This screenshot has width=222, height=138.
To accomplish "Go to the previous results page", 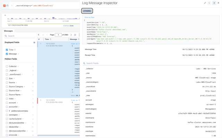I will 47,35.
